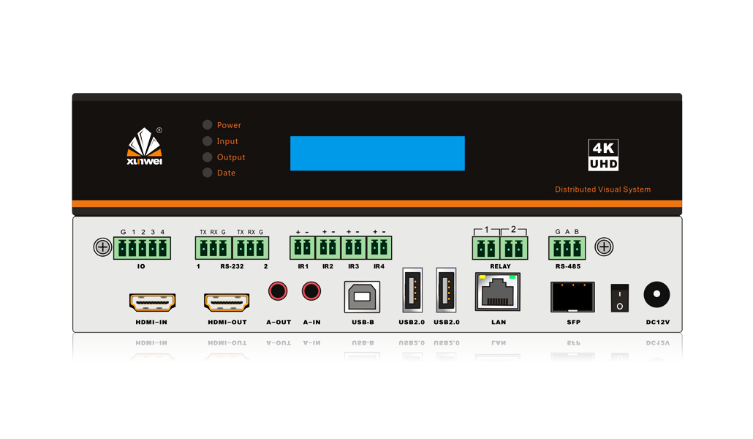Click the Distributed Visual System text
The image size is (753, 439).
pyautogui.click(x=602, y=190)
